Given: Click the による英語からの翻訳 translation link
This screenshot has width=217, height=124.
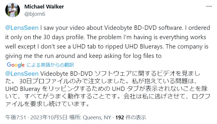Looking at the screenshot, I should click(x=50, y=65).
